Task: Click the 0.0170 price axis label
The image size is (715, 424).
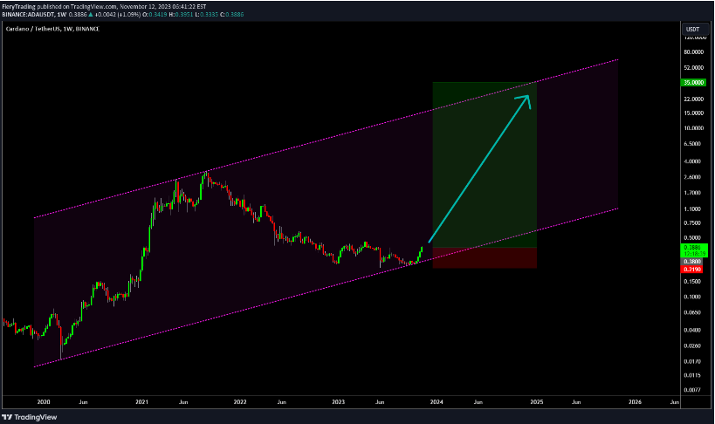Action: point(692,361)
